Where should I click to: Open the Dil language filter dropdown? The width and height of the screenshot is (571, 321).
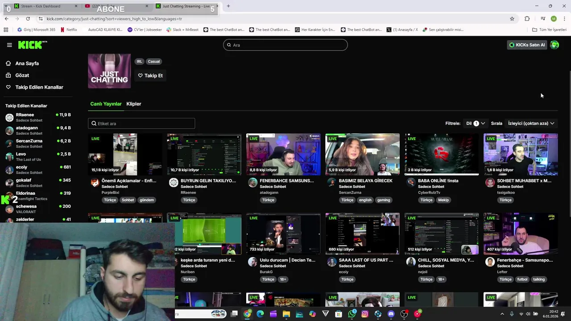476,123
